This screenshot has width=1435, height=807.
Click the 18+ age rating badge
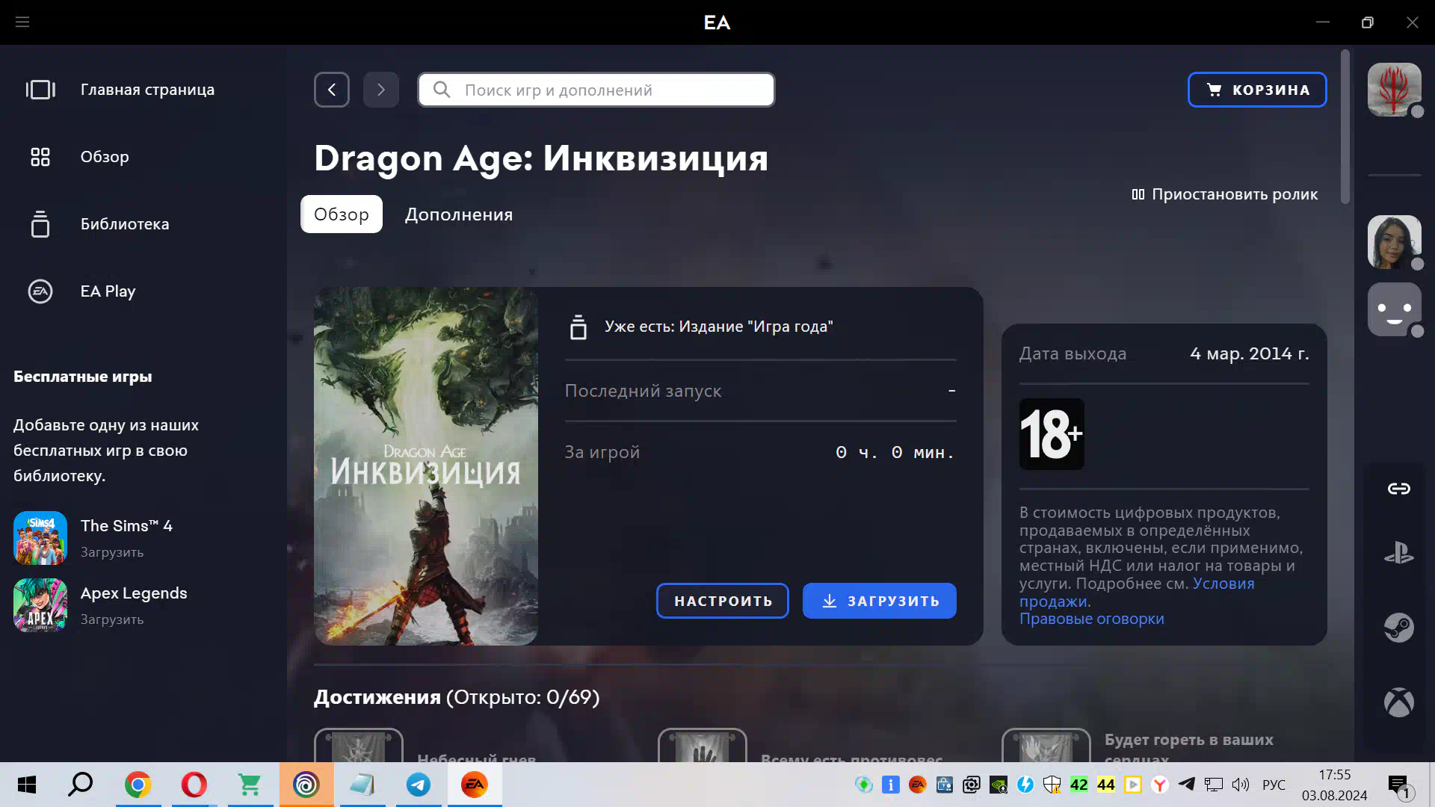point(1052,434)
